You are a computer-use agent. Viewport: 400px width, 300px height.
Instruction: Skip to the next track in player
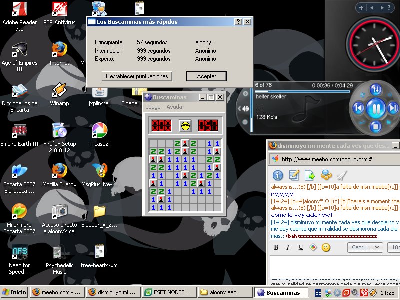[x=392, y=108]
